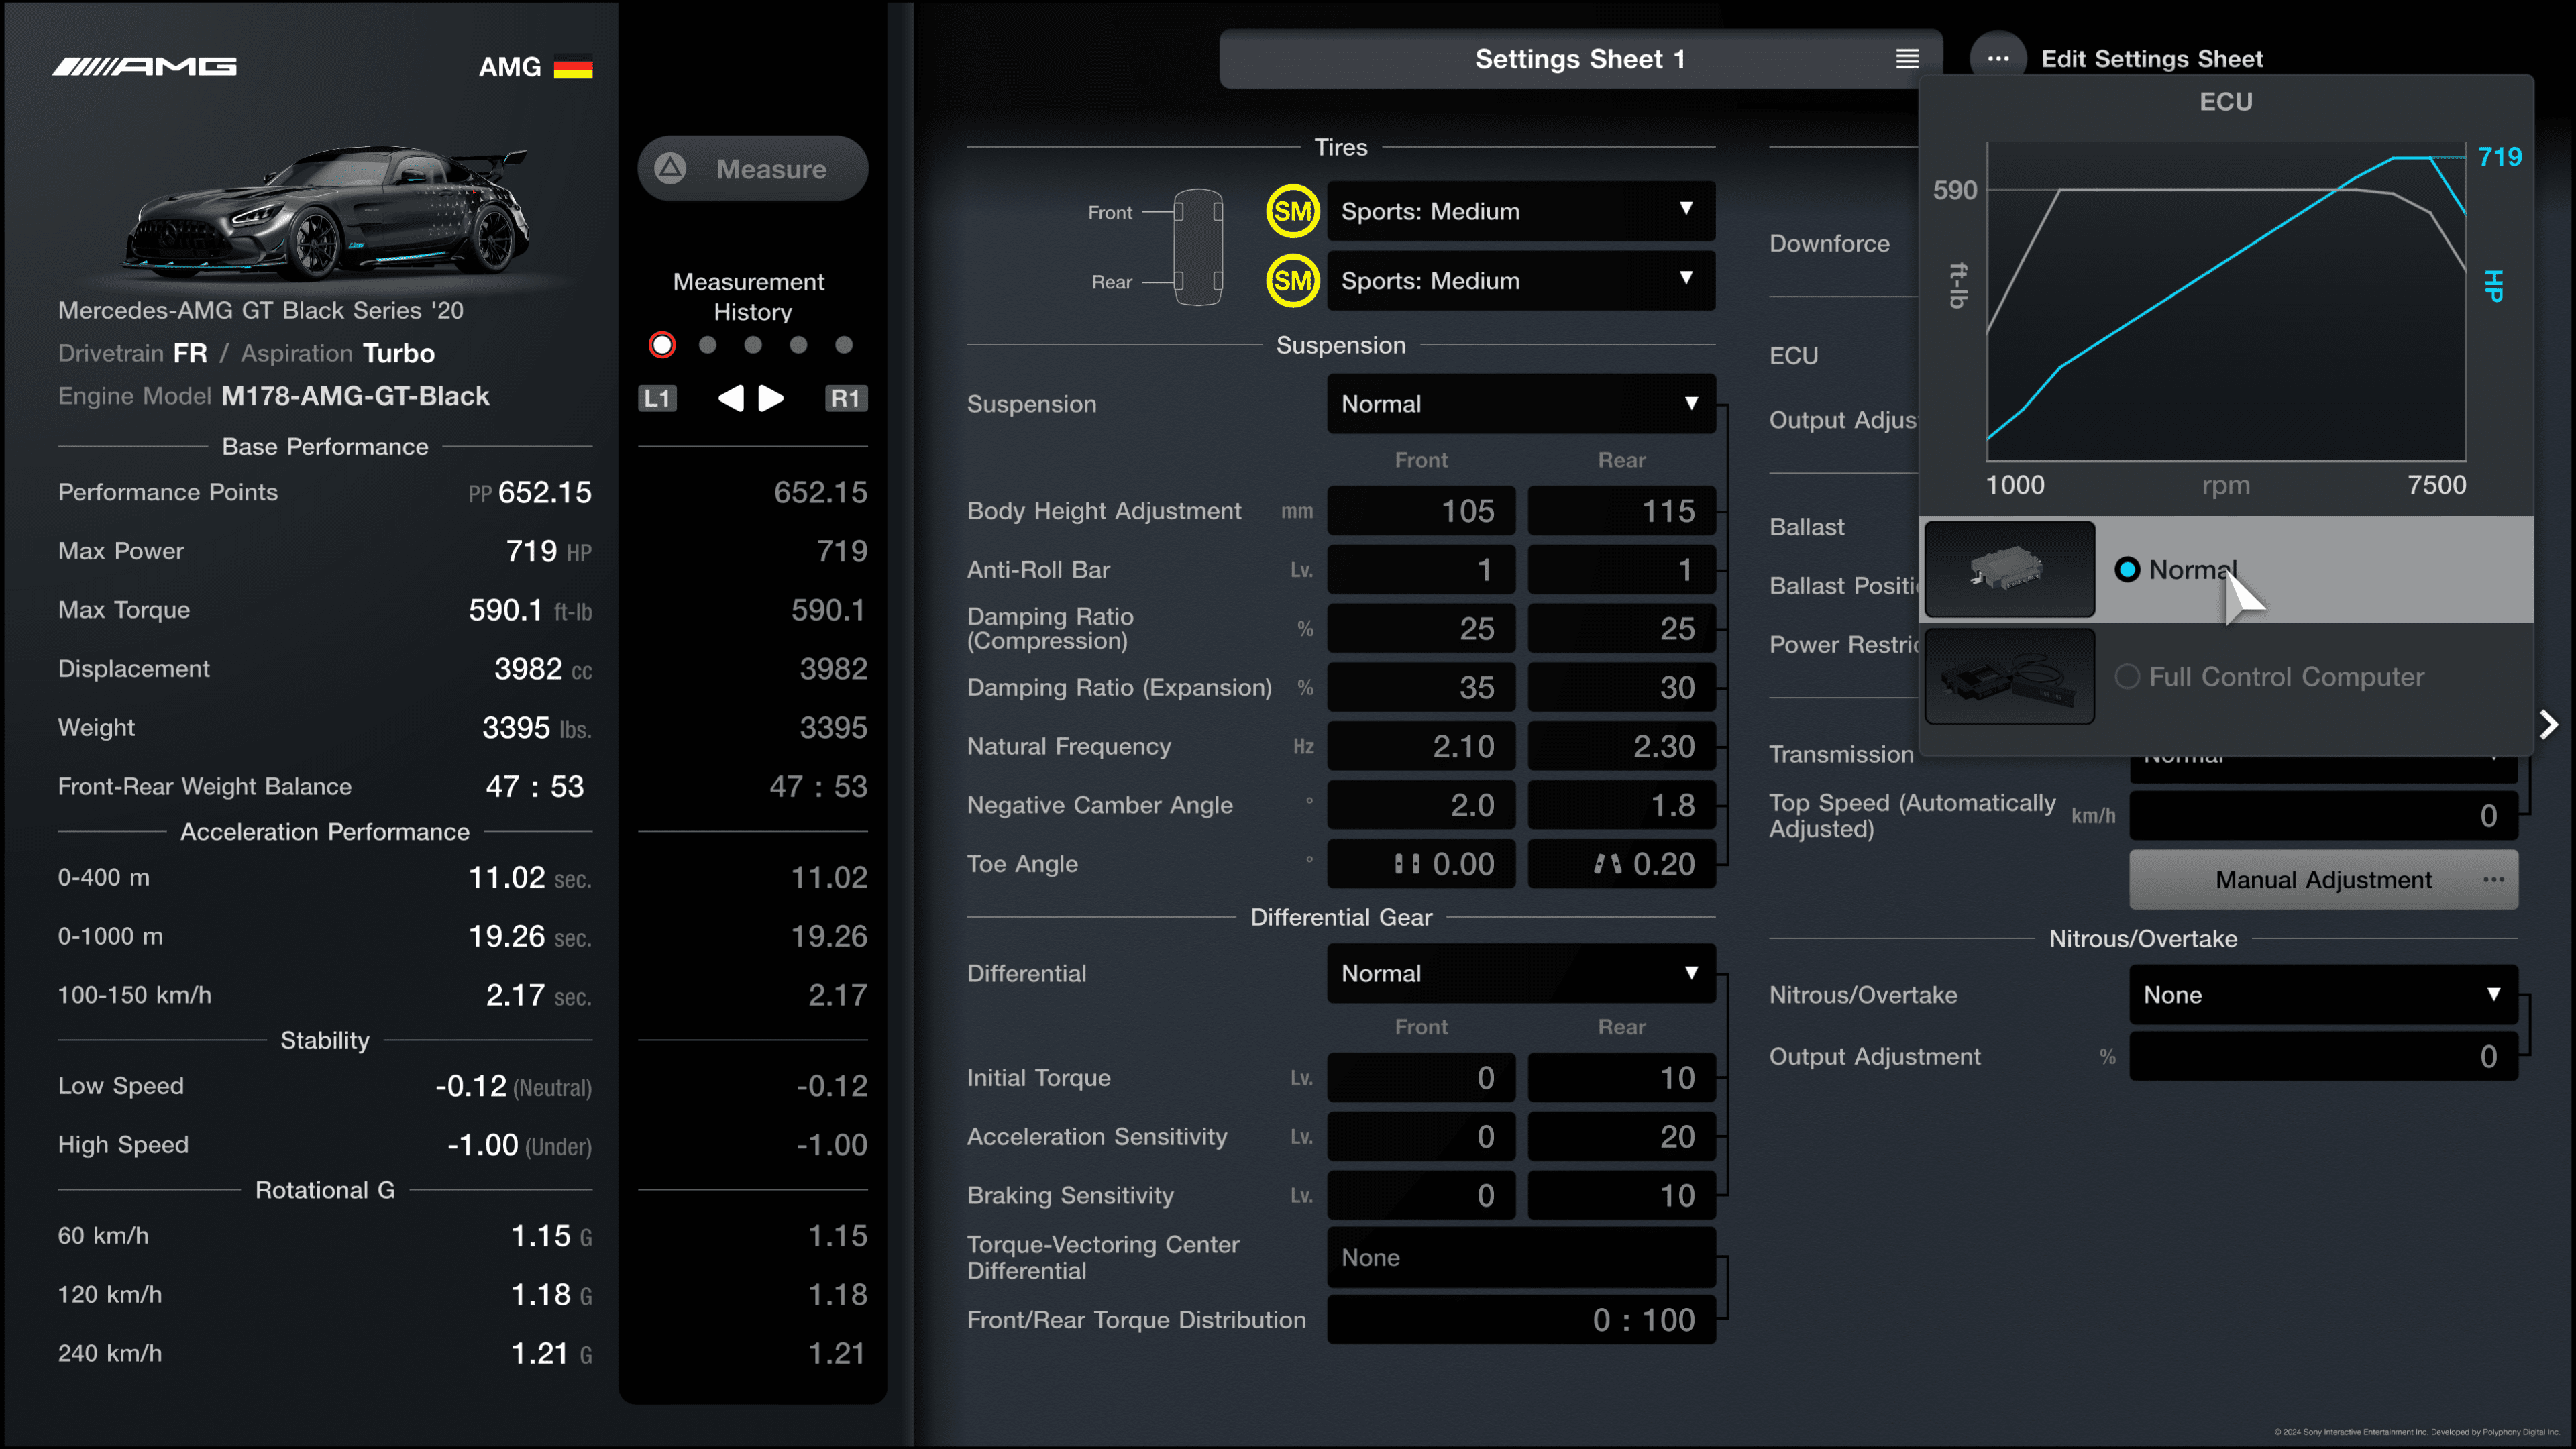Click the Manual Adjustment button
This screenshot has width=2576, height=1449.
click(x=2323, y=880)
